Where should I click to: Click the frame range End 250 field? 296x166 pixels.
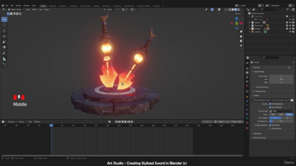(281, 79)
